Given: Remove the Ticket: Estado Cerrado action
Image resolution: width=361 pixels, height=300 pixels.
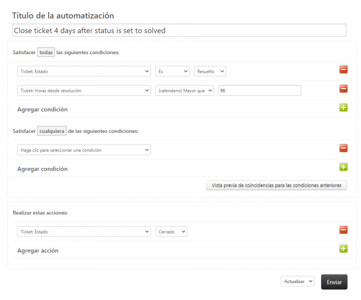Looking at the screenshot, I should 343,230.
